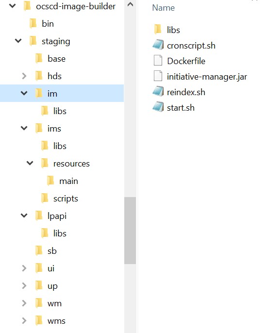
Task: Click the initiative-manager.jar file icon
Action: 158,76
